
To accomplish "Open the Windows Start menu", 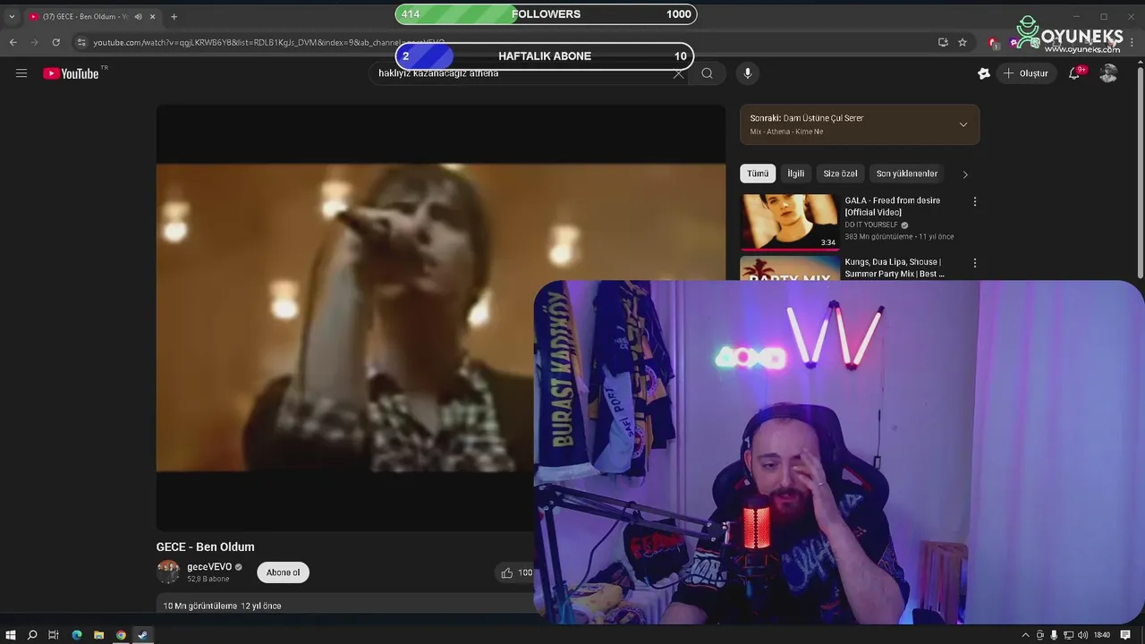I will pos(11,635).
